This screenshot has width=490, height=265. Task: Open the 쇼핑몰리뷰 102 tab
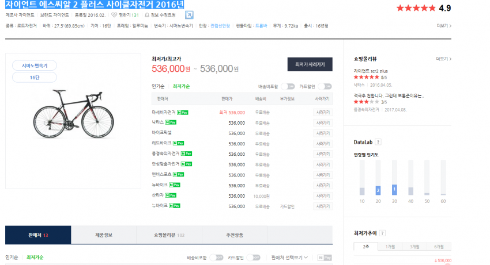pos(169,235)
